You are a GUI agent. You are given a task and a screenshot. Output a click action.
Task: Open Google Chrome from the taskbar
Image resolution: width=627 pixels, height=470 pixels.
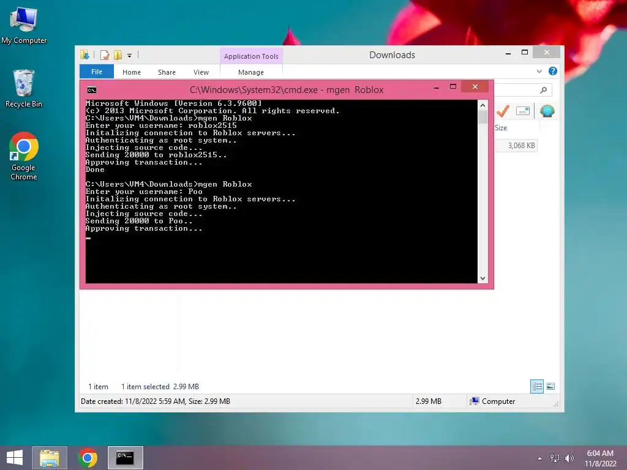pyautogui.click(x=88, y=458)
